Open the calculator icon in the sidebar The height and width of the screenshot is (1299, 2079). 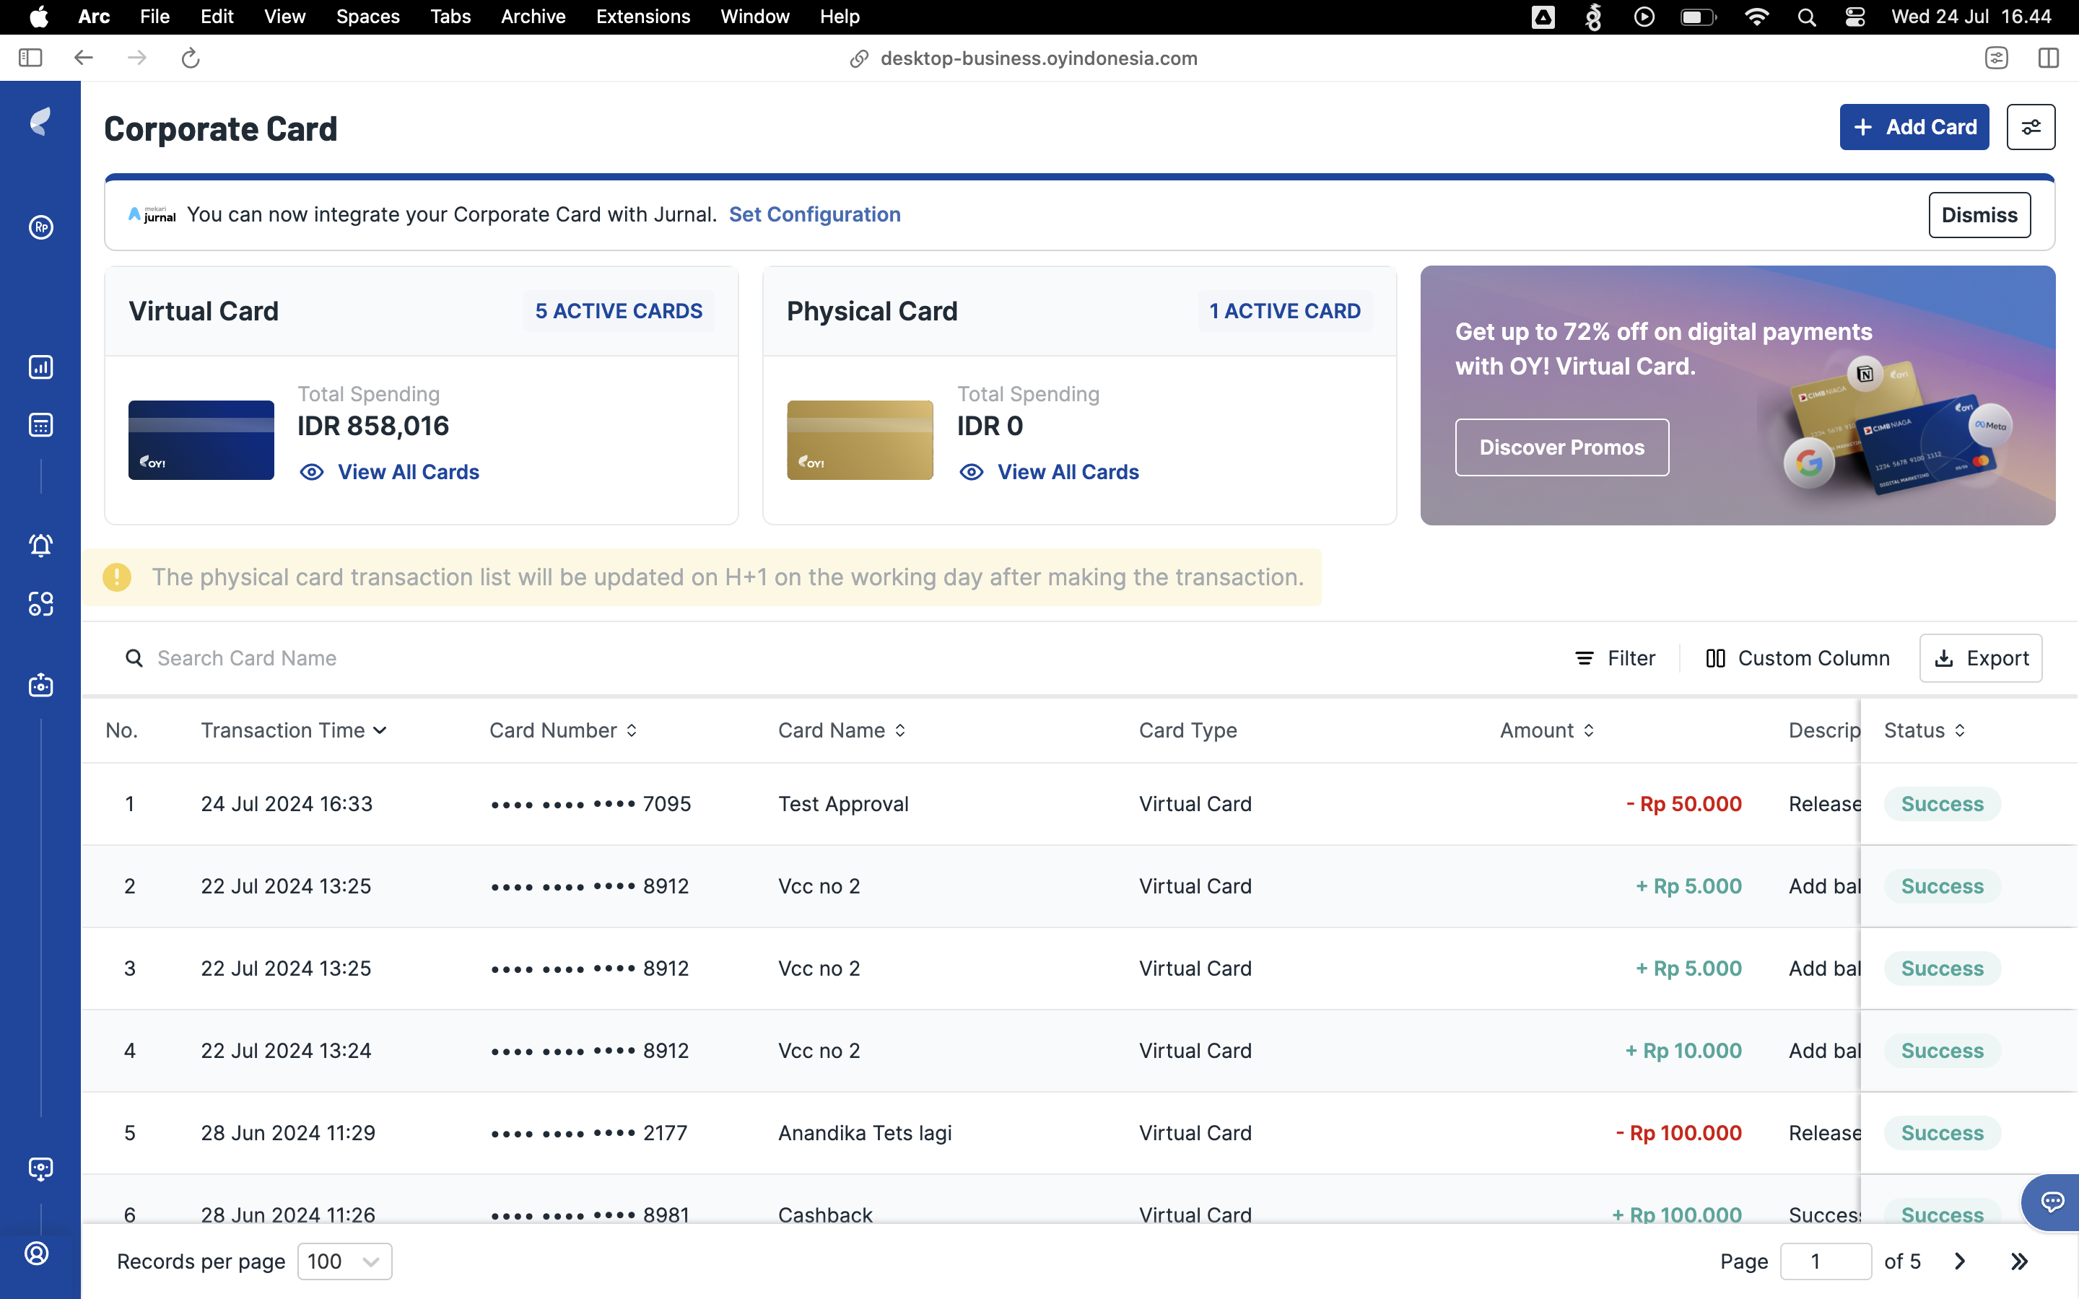pos(40,424)
